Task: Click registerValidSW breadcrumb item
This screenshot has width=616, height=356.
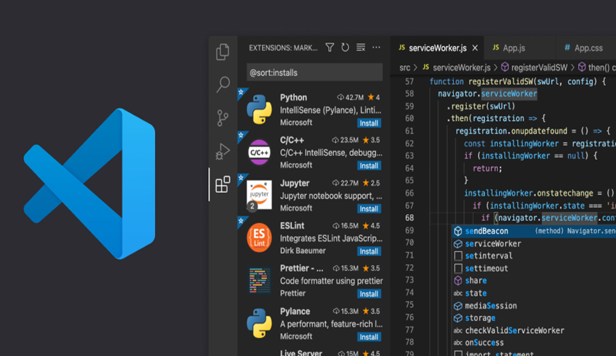Action: pyautogui.click(x=539, y=68)
